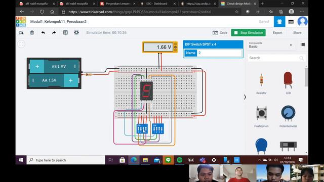The image size is (324, 182).
Task: Open browser collections icon
Action: tap(281, 12)
